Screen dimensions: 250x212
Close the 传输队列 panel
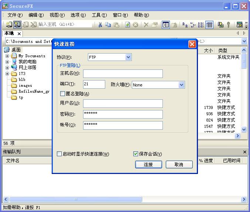[x=245, y=152]
